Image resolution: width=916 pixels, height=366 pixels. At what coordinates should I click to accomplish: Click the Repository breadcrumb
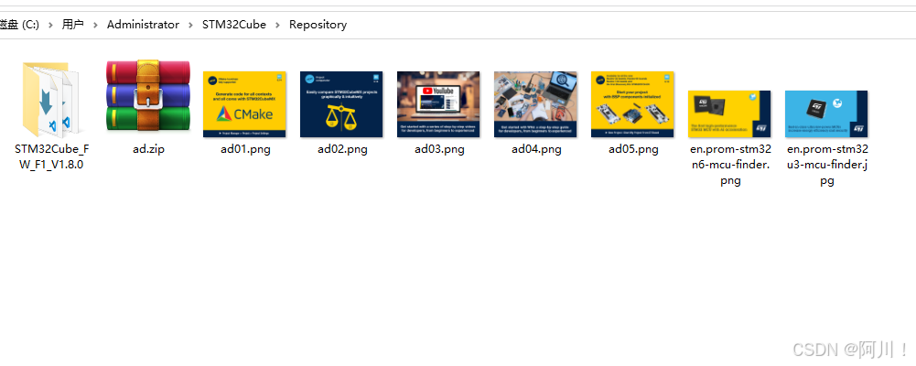(318, 25)
